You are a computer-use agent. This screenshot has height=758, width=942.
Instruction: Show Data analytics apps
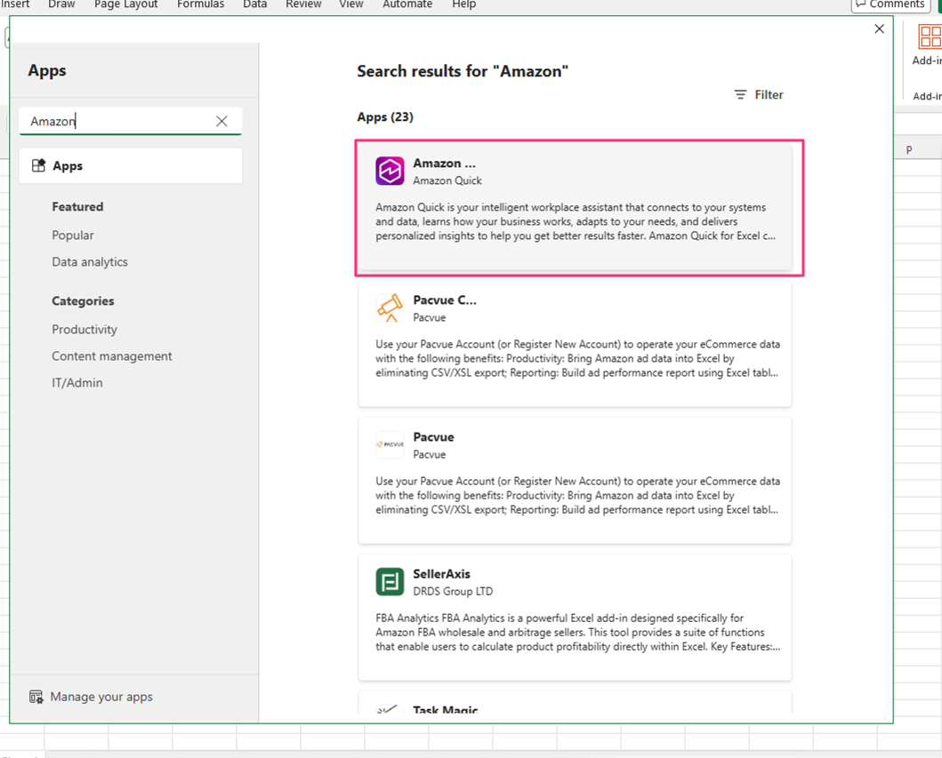coord(90,261)
